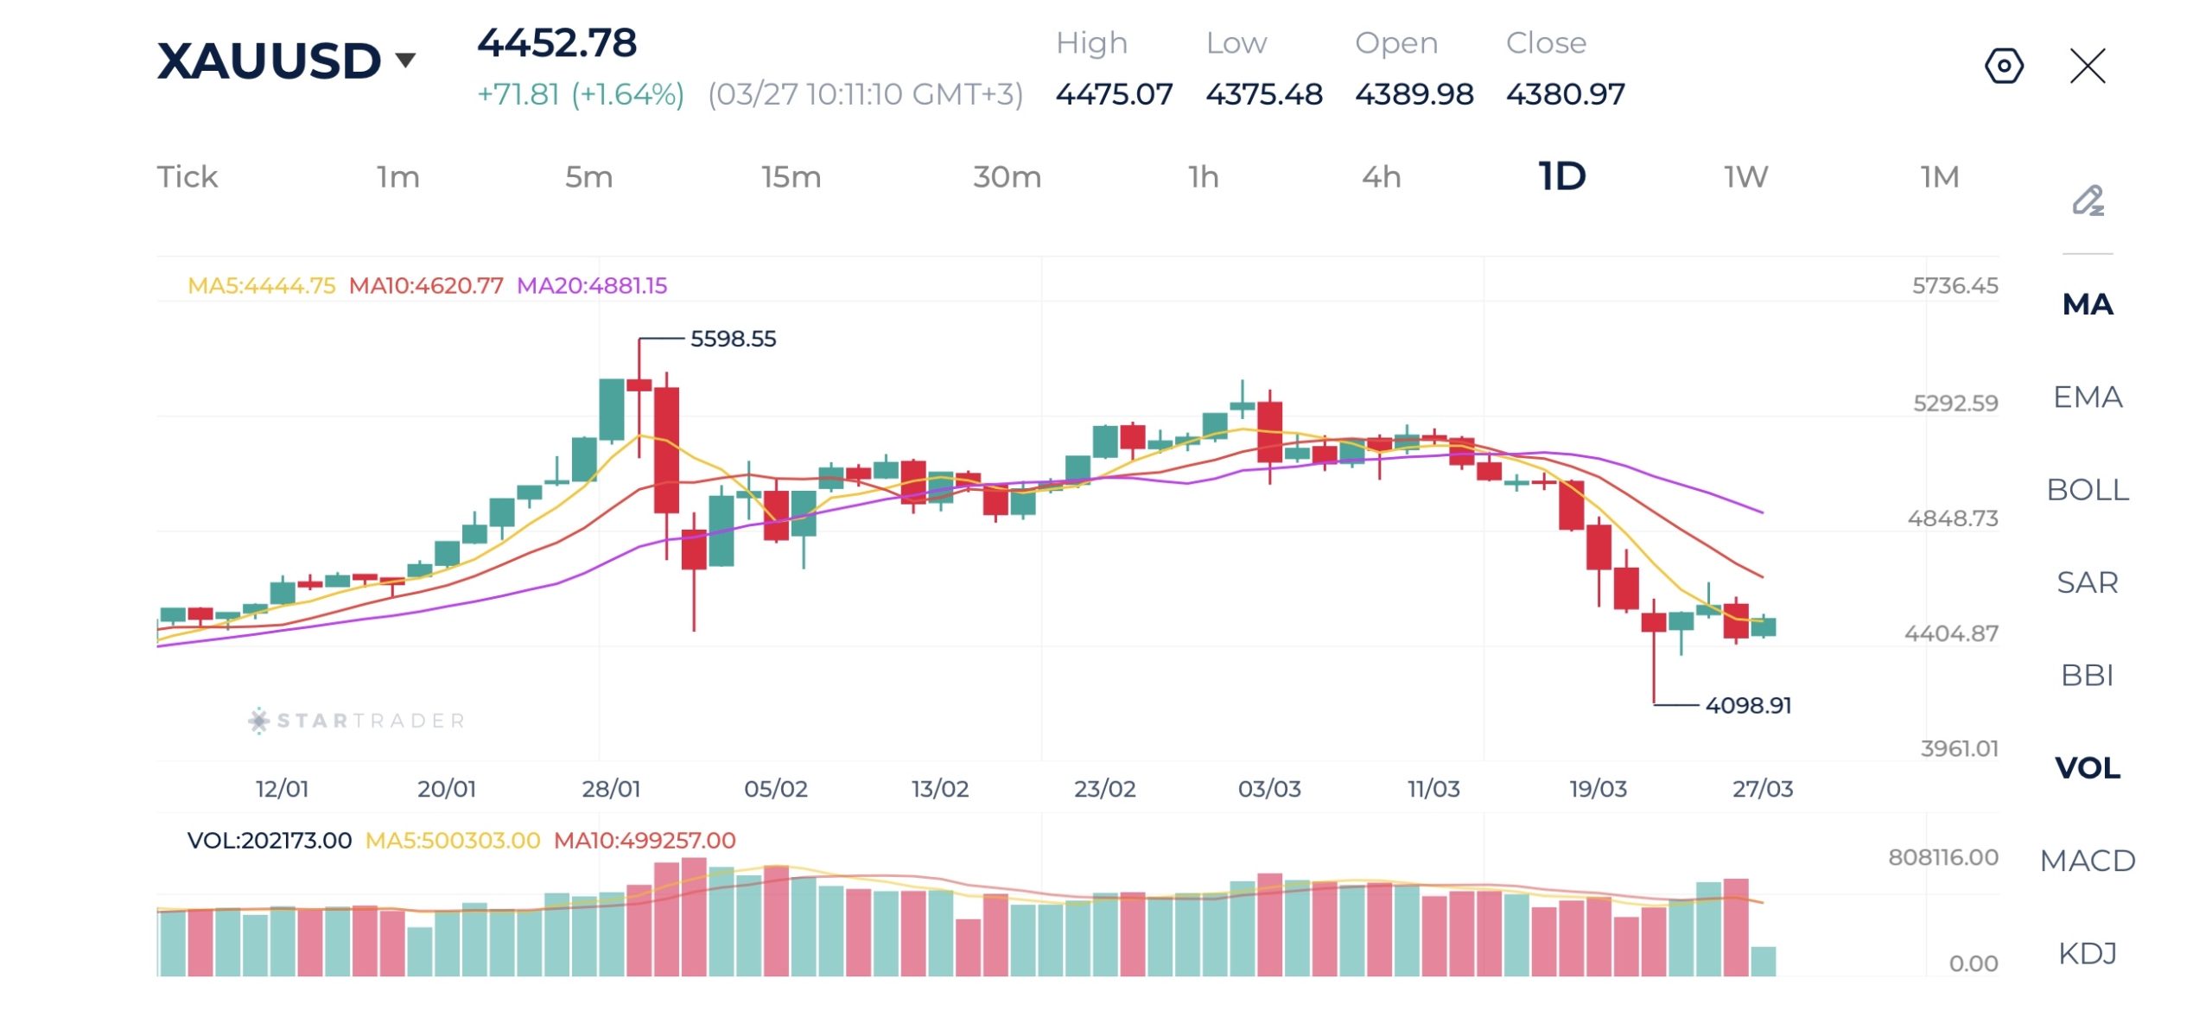Open the 1M monthly timeframe

coord(1939,177)
